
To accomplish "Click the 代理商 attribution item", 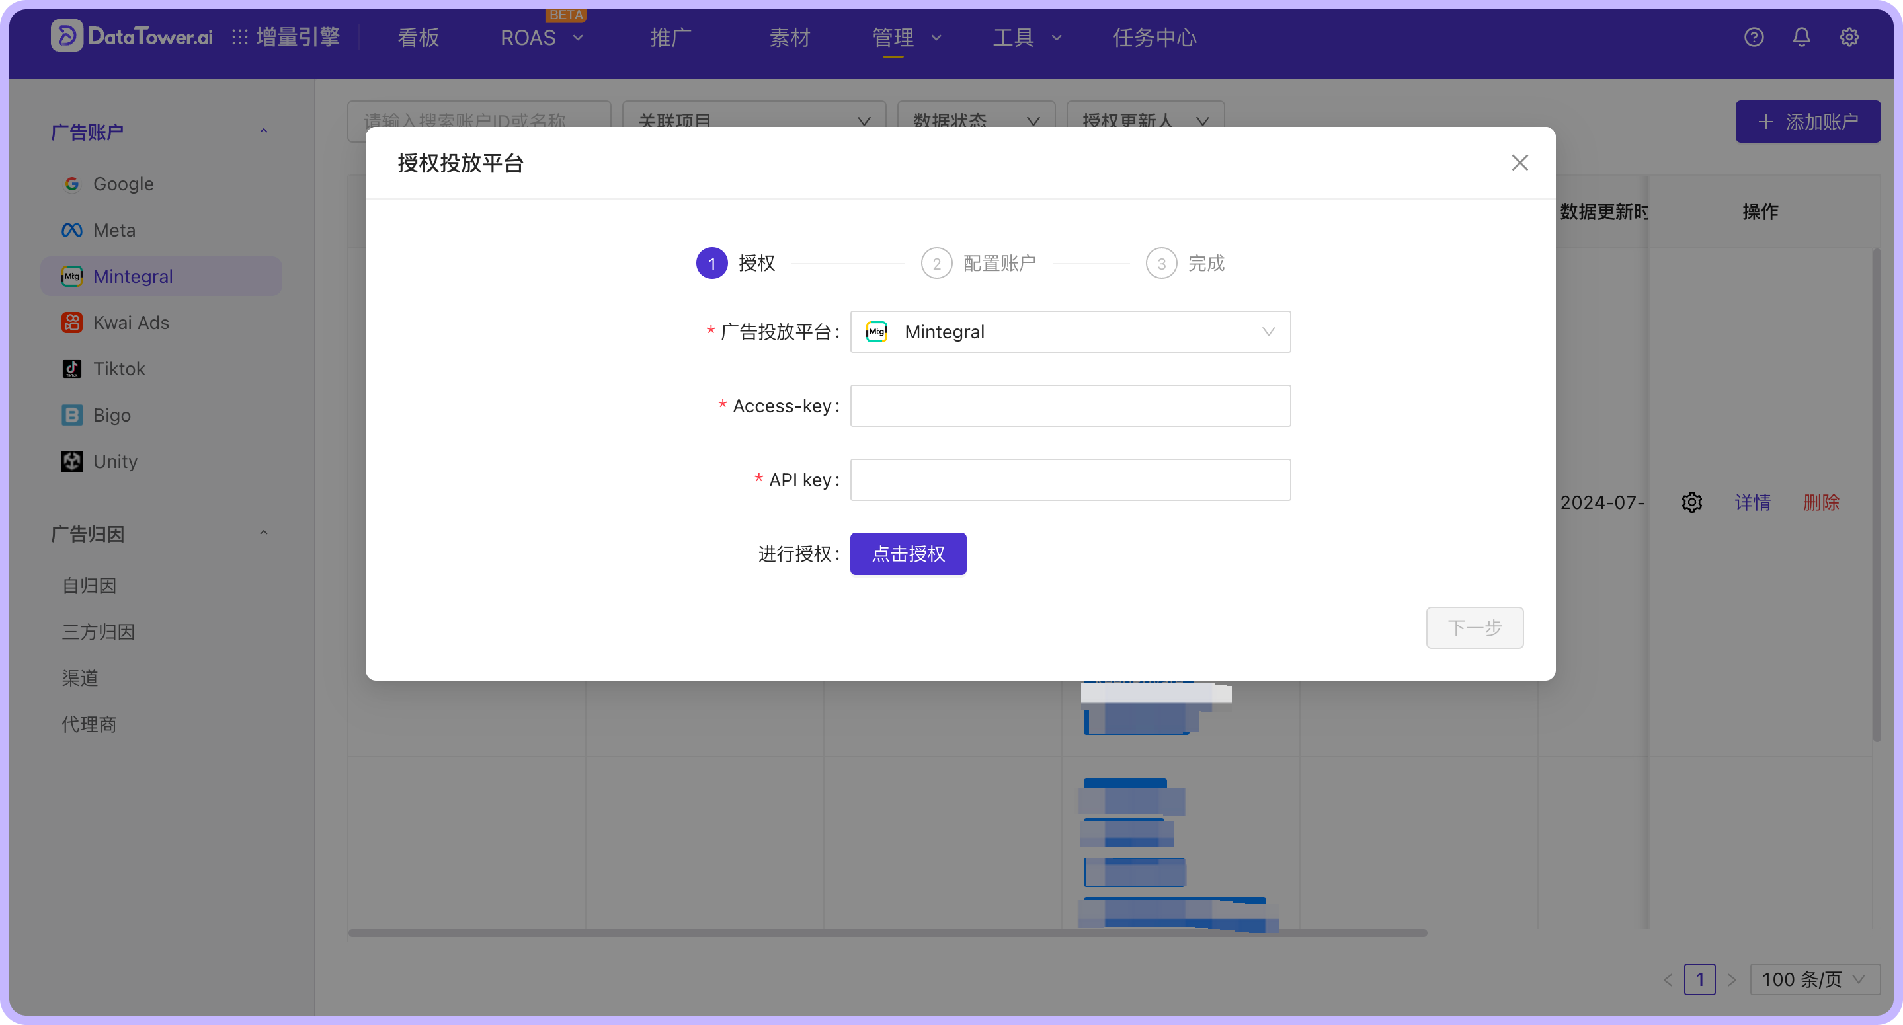I will [x=89, y=724].
